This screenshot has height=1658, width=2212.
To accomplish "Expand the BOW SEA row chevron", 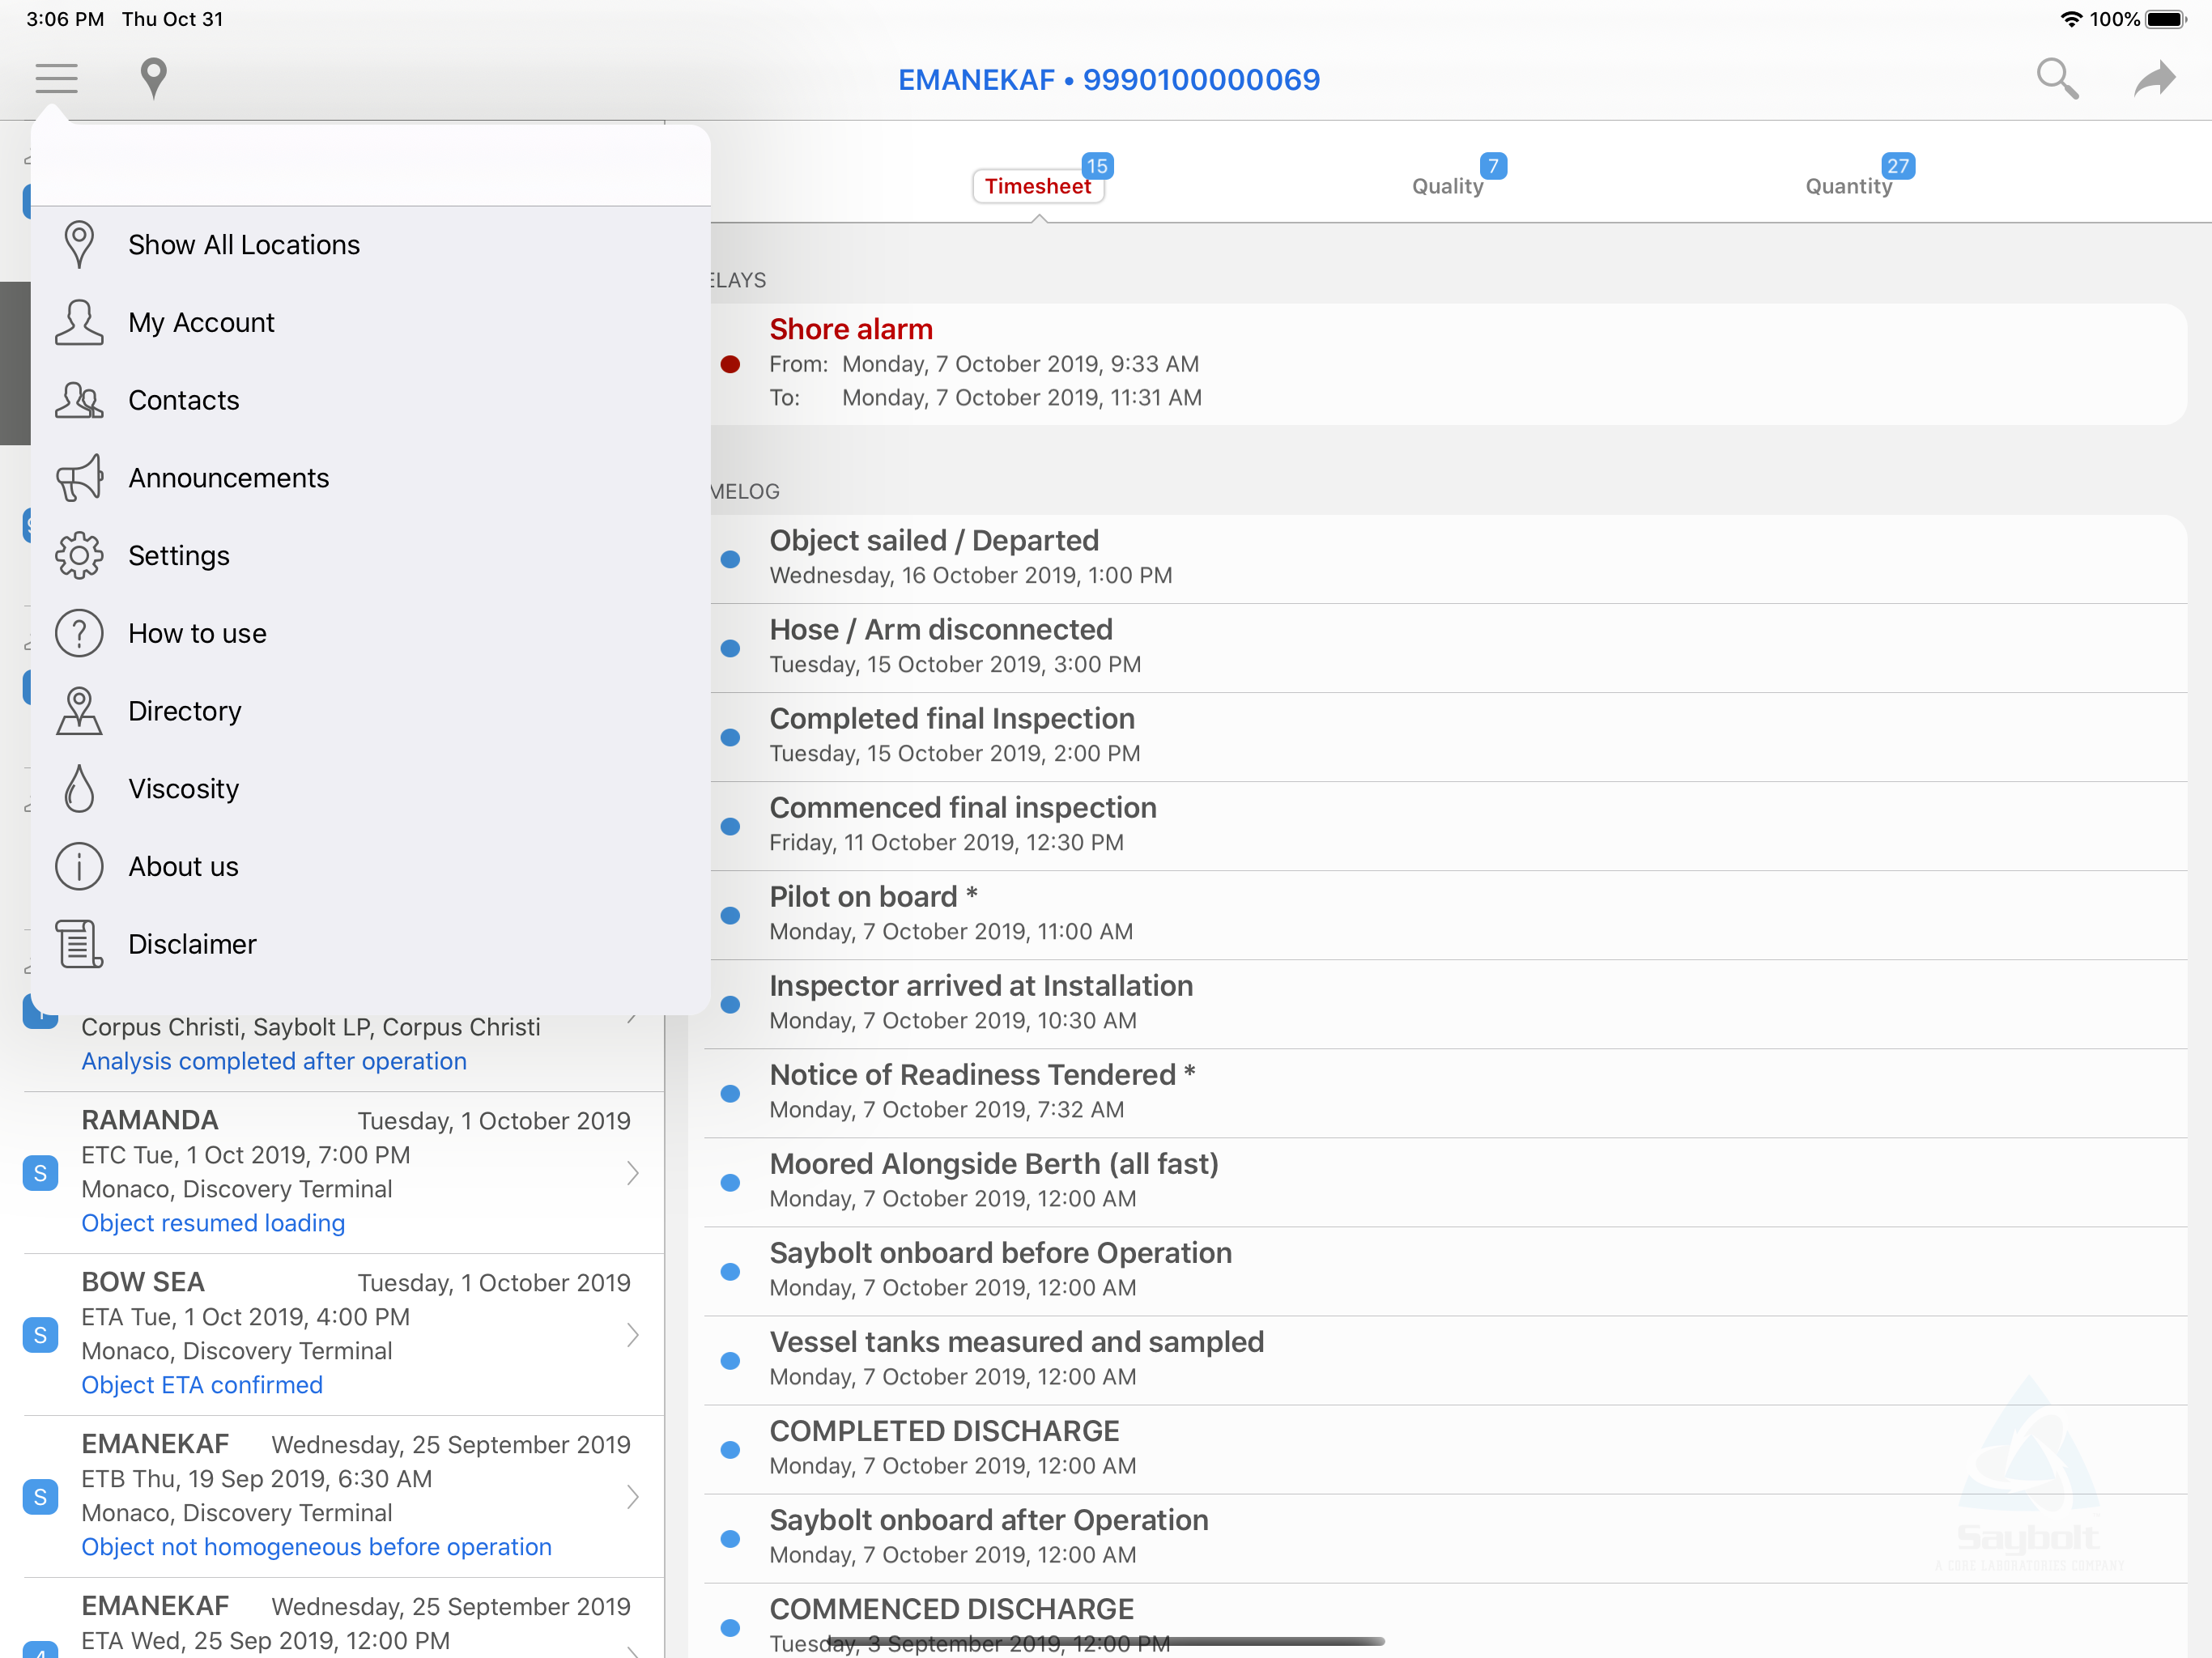I will (632, 1335).
